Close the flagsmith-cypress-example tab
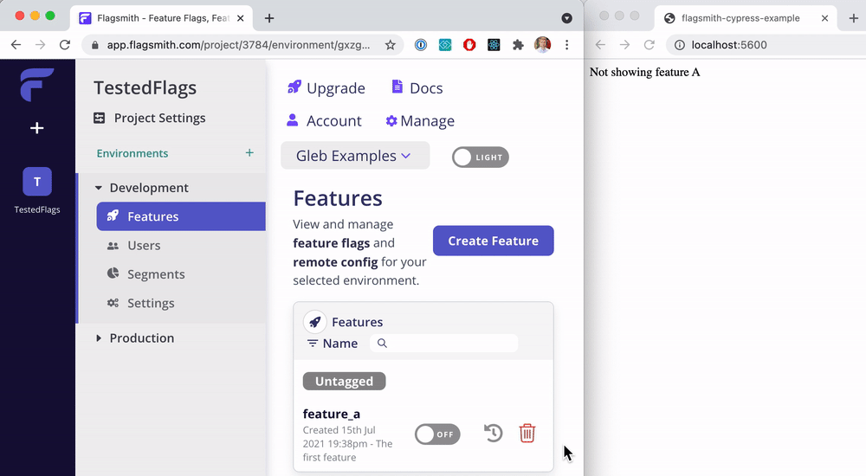Screen dimensions: 866x476 point(824,18)
